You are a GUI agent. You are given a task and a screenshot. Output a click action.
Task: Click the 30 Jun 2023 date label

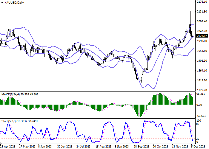[x=65, y=147]
